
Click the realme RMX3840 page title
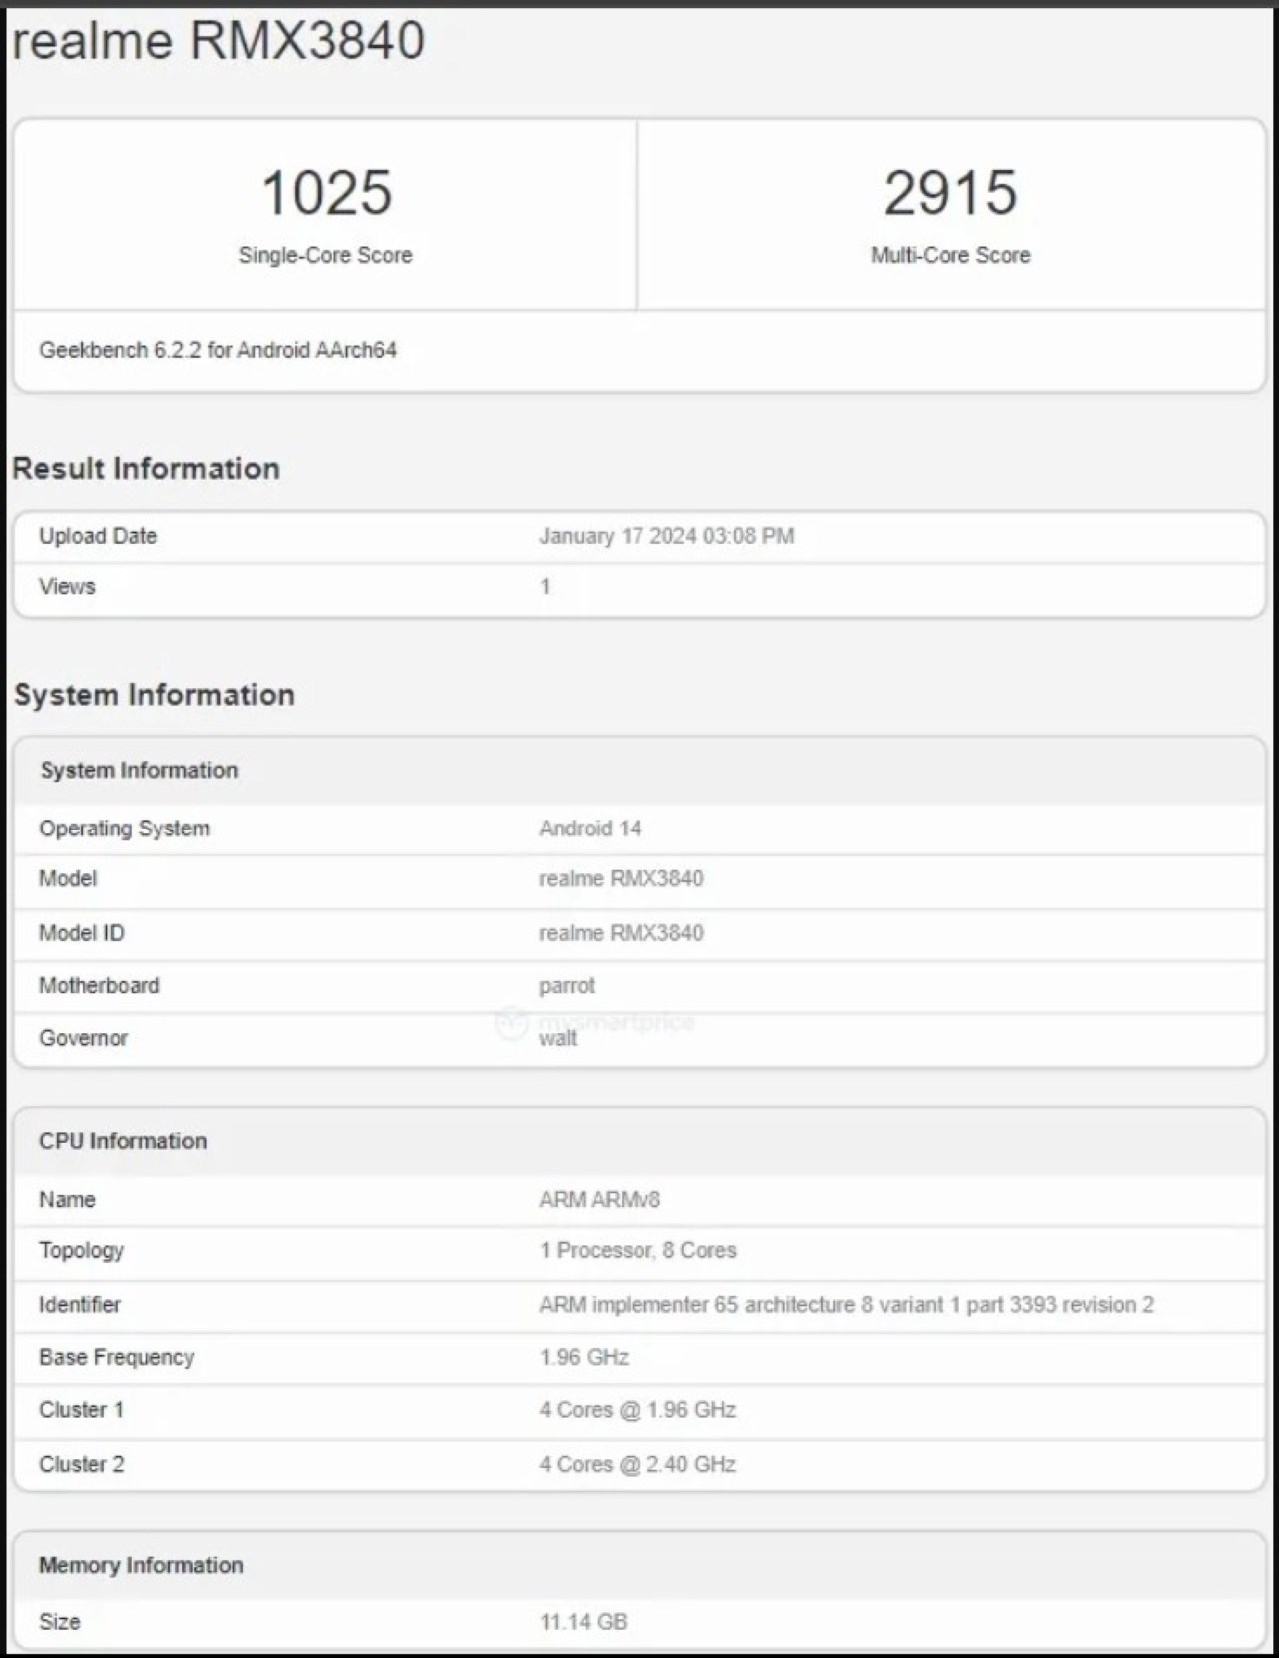click(x=218, y=41)
